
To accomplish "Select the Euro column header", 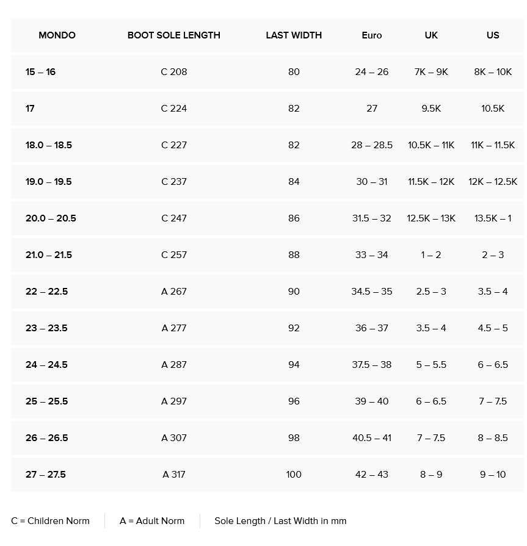I will 372,35.
